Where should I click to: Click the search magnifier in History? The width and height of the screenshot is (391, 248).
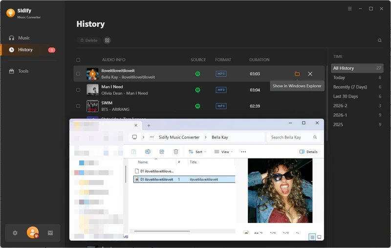click(x=380, y=41)
